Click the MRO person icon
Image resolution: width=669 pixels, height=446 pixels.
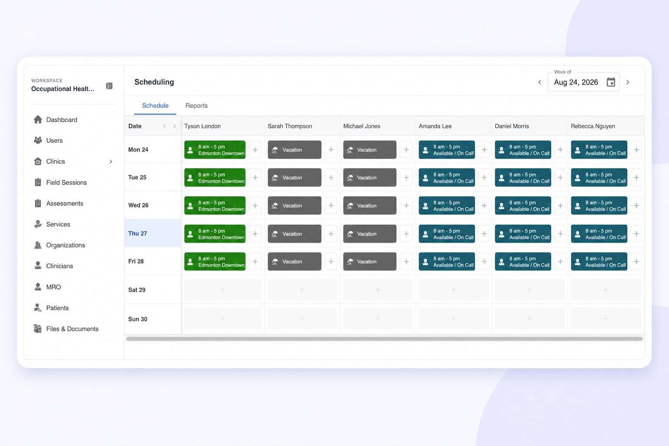tap(38, 287)
